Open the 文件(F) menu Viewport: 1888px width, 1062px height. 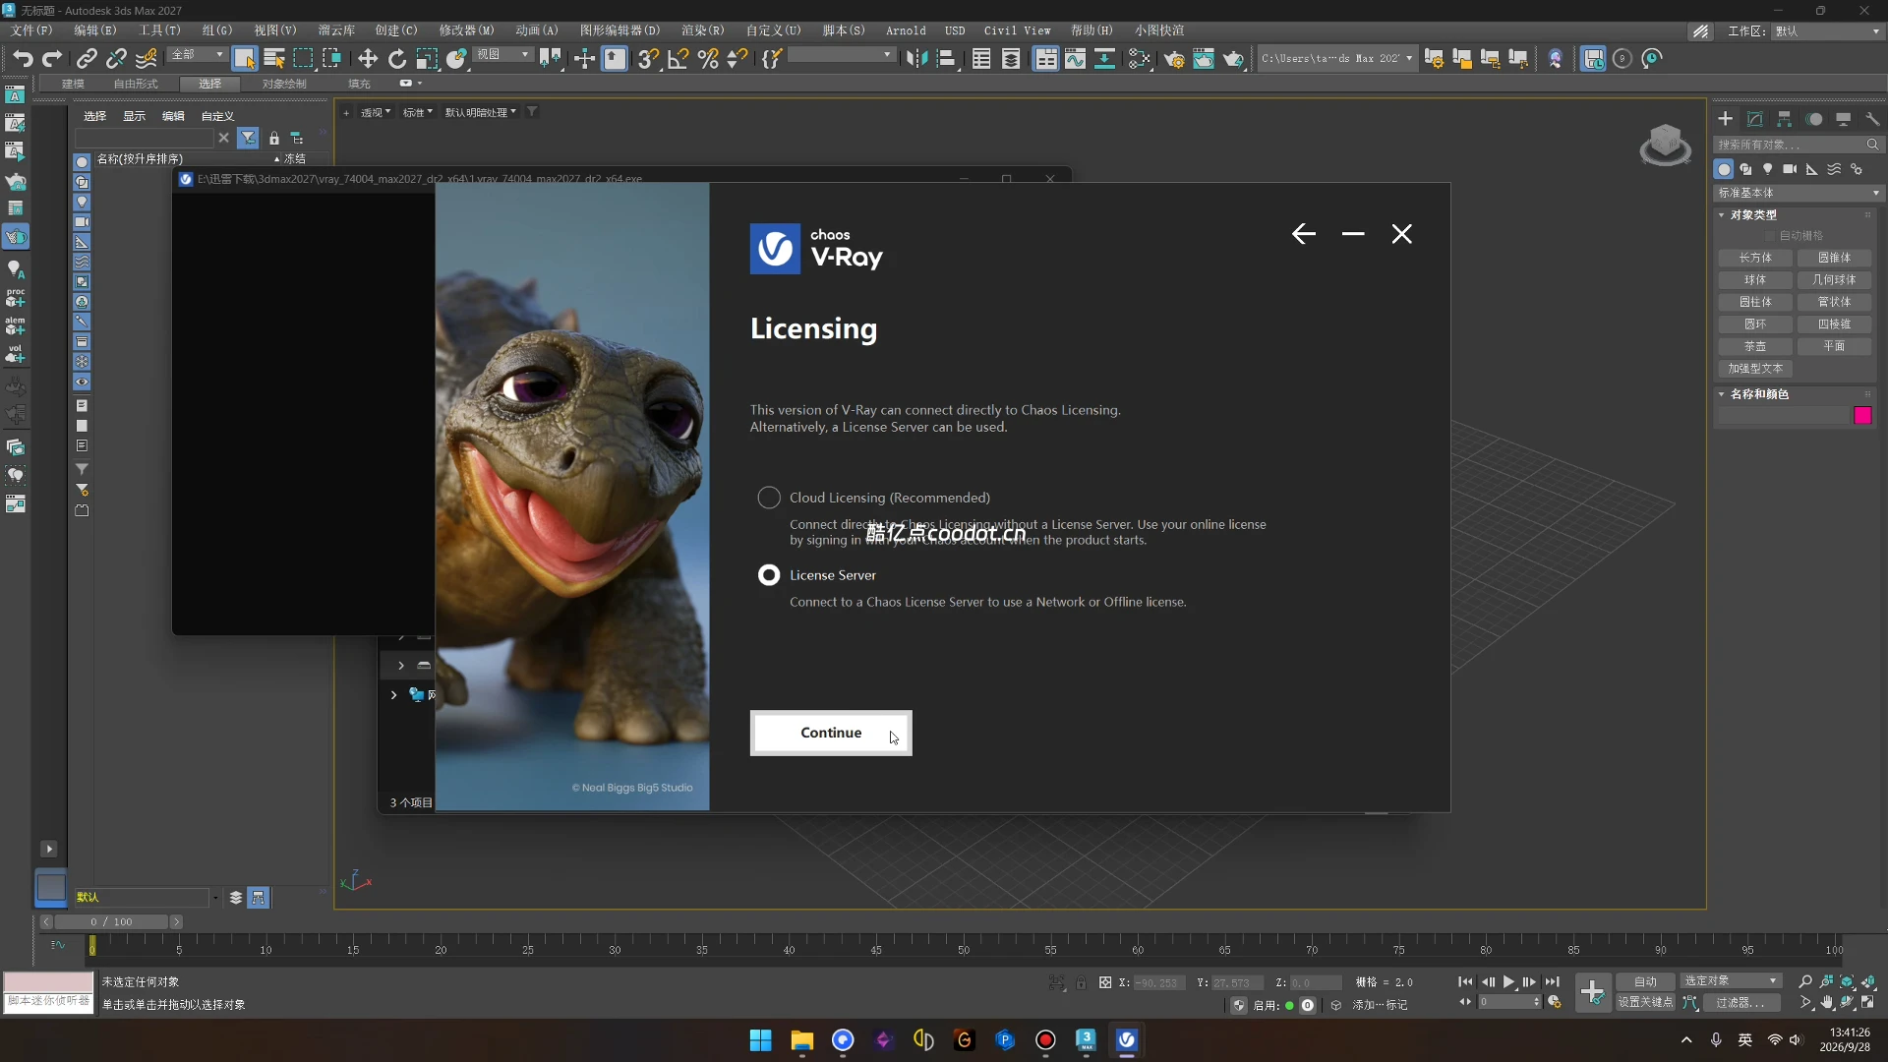tap(31, 30)
